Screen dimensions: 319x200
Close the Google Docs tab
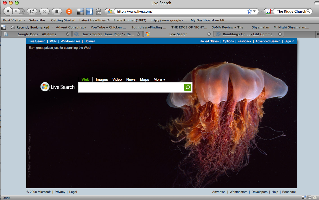pos(68,34)
